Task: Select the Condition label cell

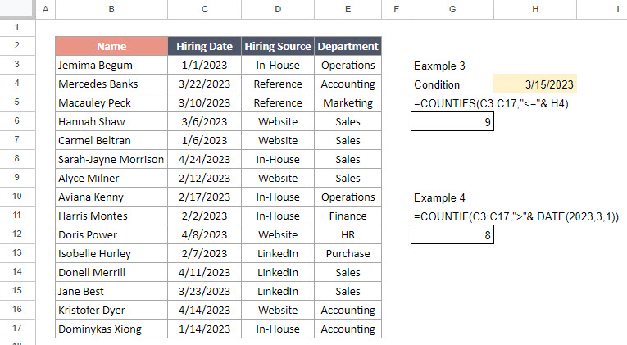Action: point(452,84)
